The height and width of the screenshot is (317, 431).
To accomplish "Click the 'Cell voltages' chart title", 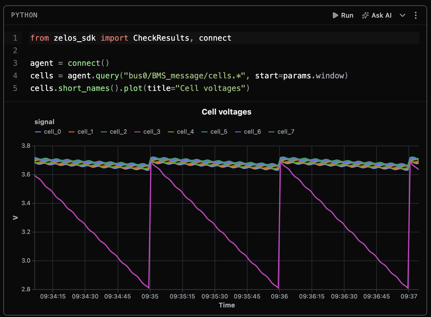I will click(x=227, y=112).
